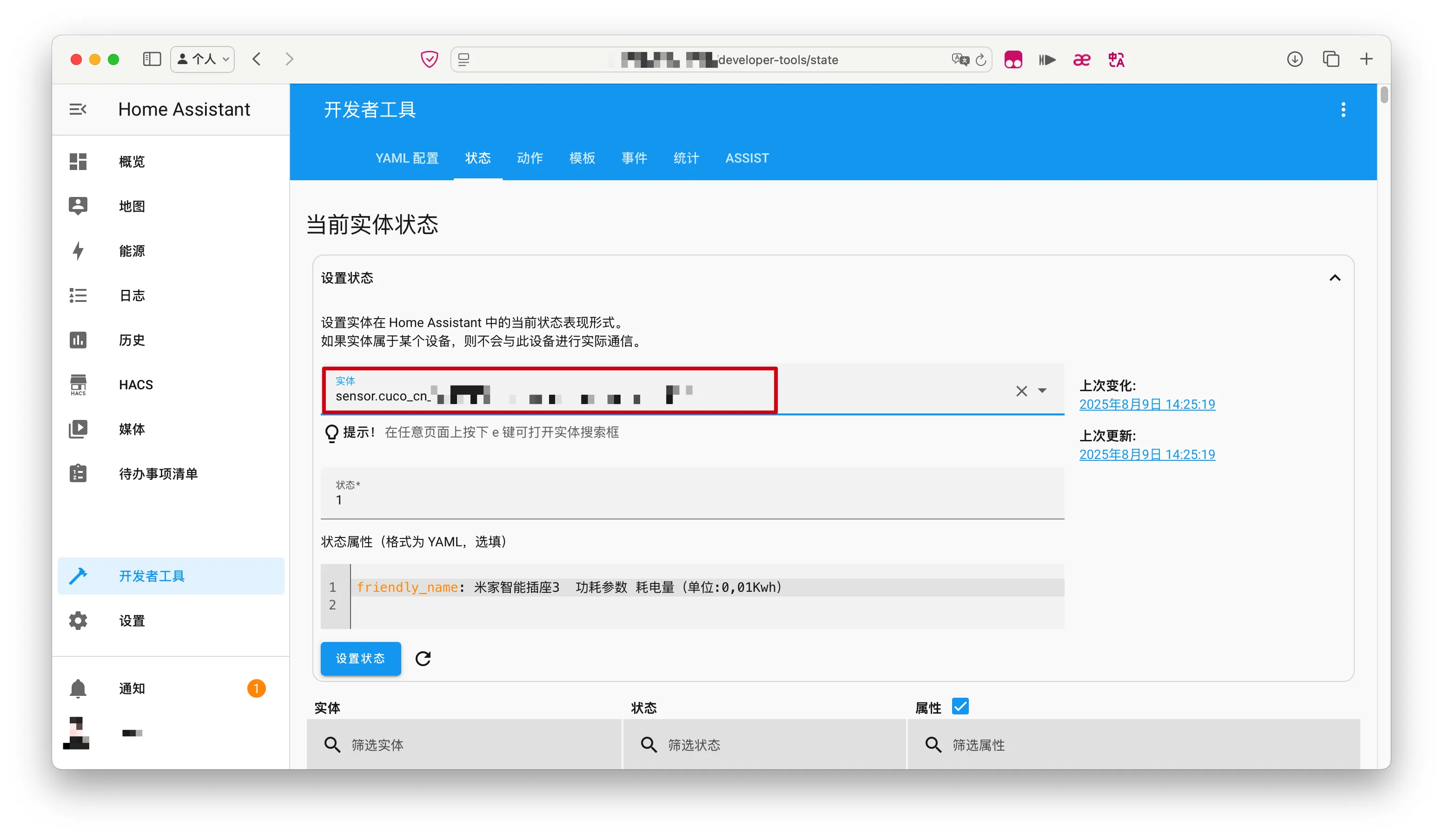Open the HACS store icon in sidebar
The height and width of the screenshot is (838, 1443).
pos(78,385)
